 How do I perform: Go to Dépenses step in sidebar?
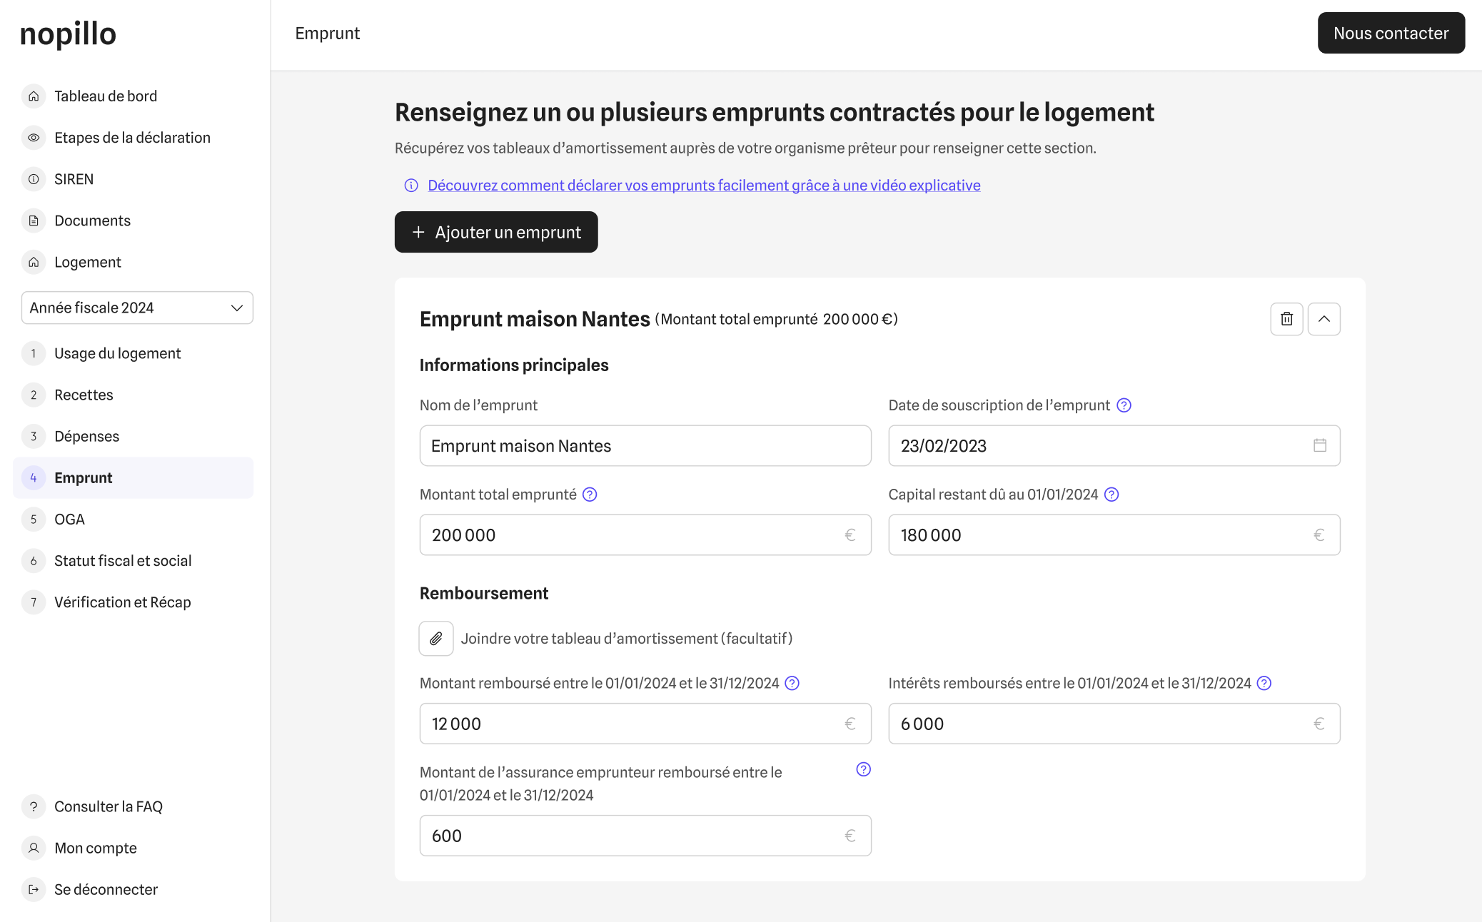point(86,436)
